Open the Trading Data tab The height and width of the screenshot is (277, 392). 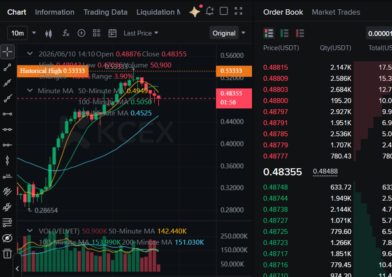pos(105,12)
